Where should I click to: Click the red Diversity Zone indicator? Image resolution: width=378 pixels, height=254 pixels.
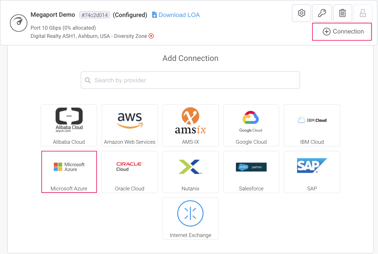tap(151, 36)
